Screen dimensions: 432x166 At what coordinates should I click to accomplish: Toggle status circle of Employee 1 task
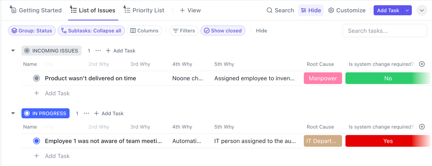point(36,141)
